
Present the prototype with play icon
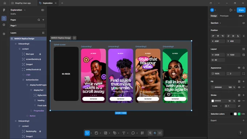tap(231, 10)
